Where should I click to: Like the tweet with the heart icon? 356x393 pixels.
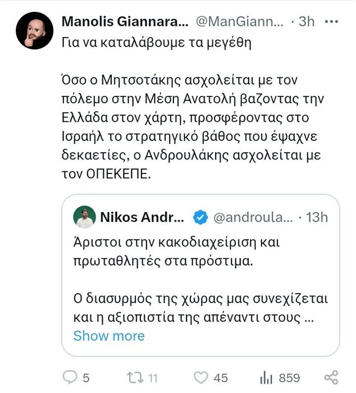201,377
